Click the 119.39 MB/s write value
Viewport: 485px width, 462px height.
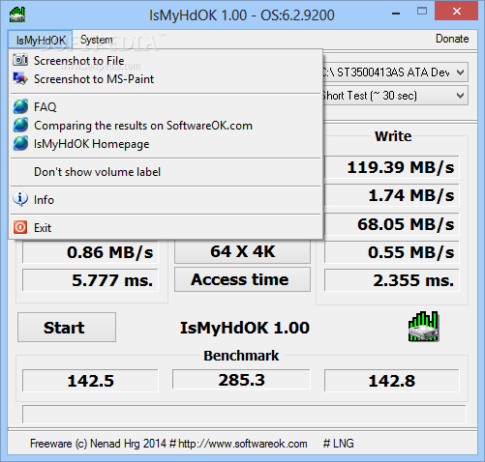[392, 167]
